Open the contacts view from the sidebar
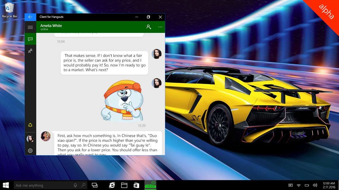Viewport: 339px width, 190px height. coord(30,51)
